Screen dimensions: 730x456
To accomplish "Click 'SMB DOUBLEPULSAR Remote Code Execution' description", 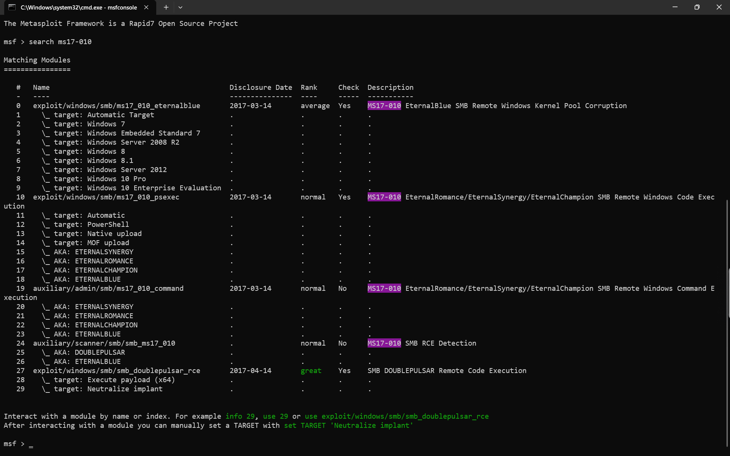I will coord(447,371).
